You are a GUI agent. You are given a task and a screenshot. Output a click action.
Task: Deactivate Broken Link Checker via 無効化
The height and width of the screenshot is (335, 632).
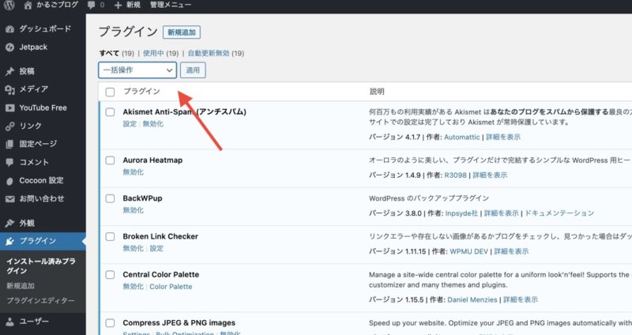pos(133,248)
